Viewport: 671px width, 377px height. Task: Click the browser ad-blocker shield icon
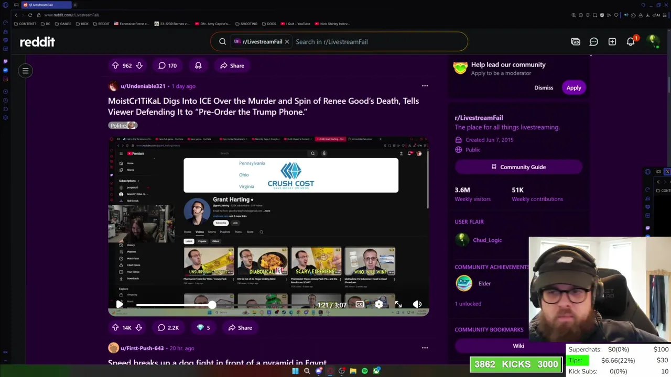(x=602, y=15)
